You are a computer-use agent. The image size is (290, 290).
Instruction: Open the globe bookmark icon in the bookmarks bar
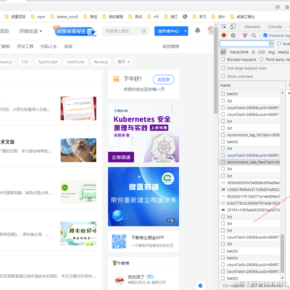tap(185, 17)
